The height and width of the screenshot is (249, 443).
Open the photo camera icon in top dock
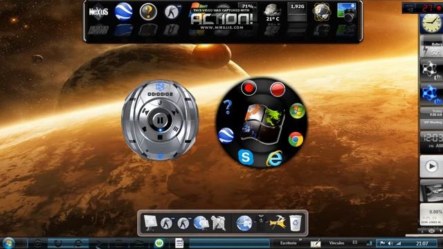(347, 12)
